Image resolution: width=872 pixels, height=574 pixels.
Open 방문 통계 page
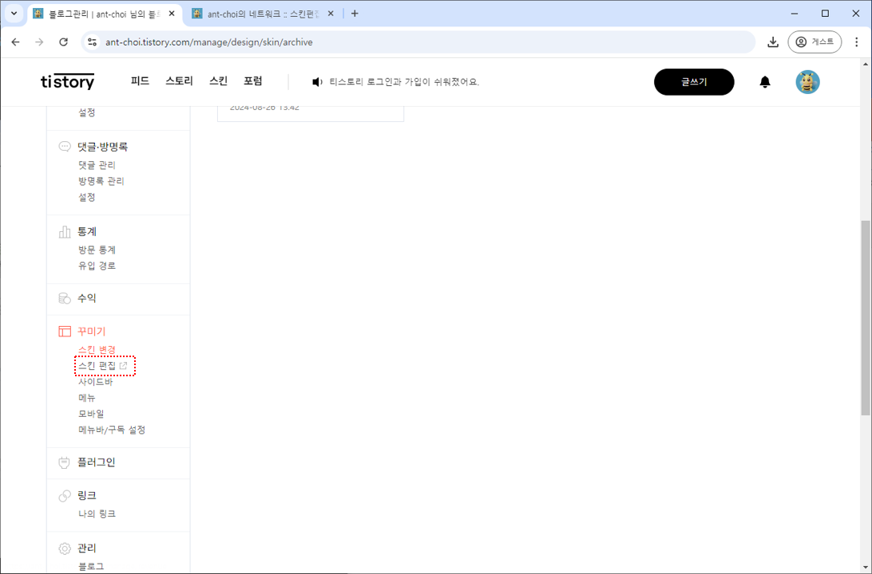point(97,250)
